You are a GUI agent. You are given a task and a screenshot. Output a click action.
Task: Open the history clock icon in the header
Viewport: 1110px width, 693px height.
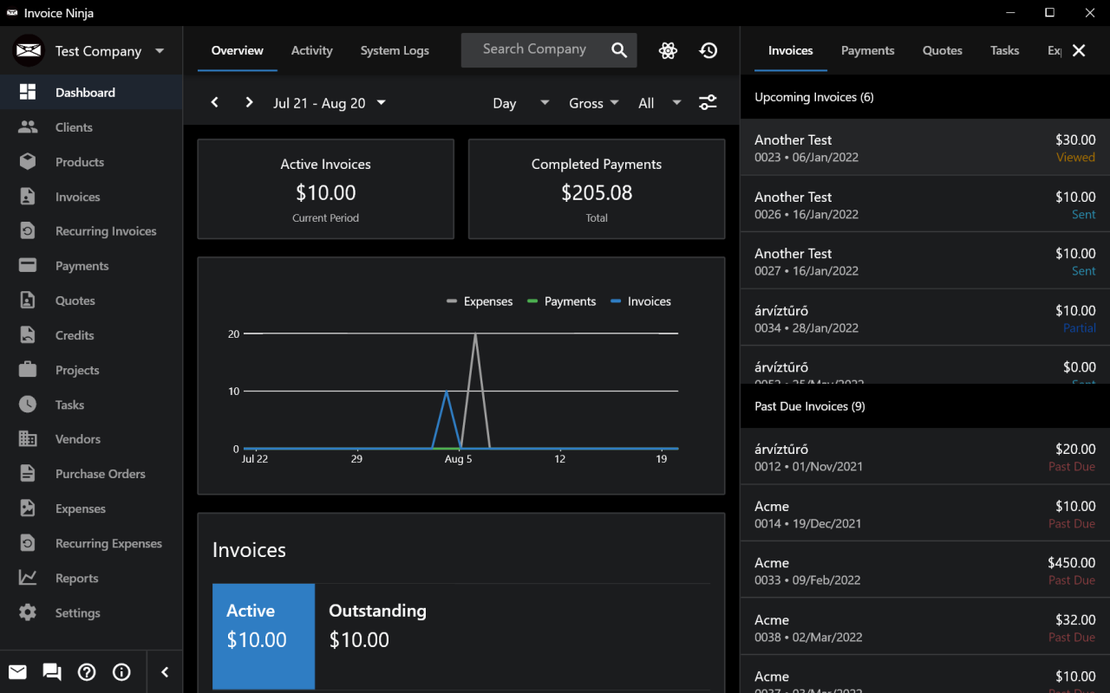click(708, 50)
